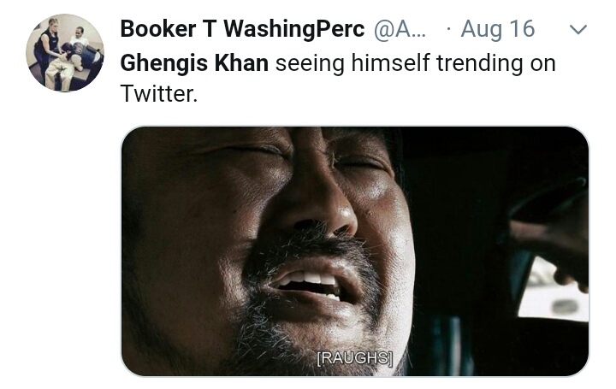Viewport: 616px width, 389px height.
Task: Click the word Booker in the name
Action: pyautogui.click(x=158, y=29)
